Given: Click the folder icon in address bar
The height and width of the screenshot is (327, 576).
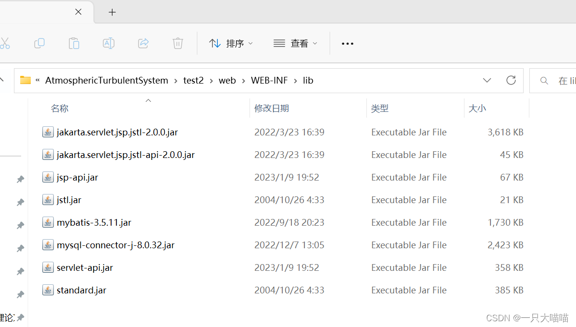Looking at the screenshot, I should pos(25,80).
